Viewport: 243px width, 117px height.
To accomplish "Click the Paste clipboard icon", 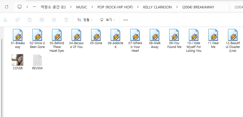I will (x=30, y=20).
